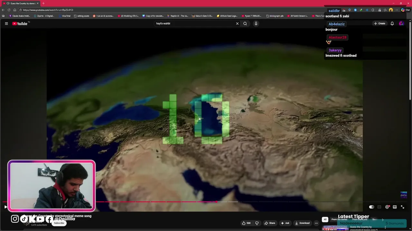Open the YouTube guide hamburger menu
412x231 pixels.
tap(6, 23)
